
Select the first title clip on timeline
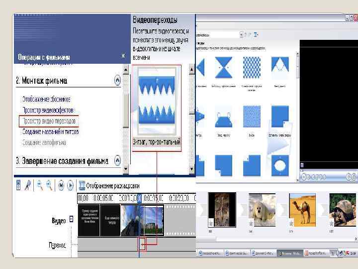click(89, 220)
